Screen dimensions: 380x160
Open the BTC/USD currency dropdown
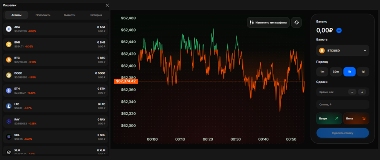pos(342,51)
